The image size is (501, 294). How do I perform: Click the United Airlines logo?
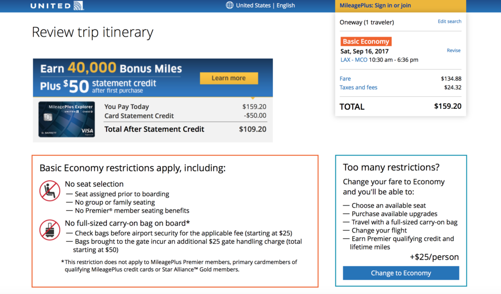[x=57, y=5]
